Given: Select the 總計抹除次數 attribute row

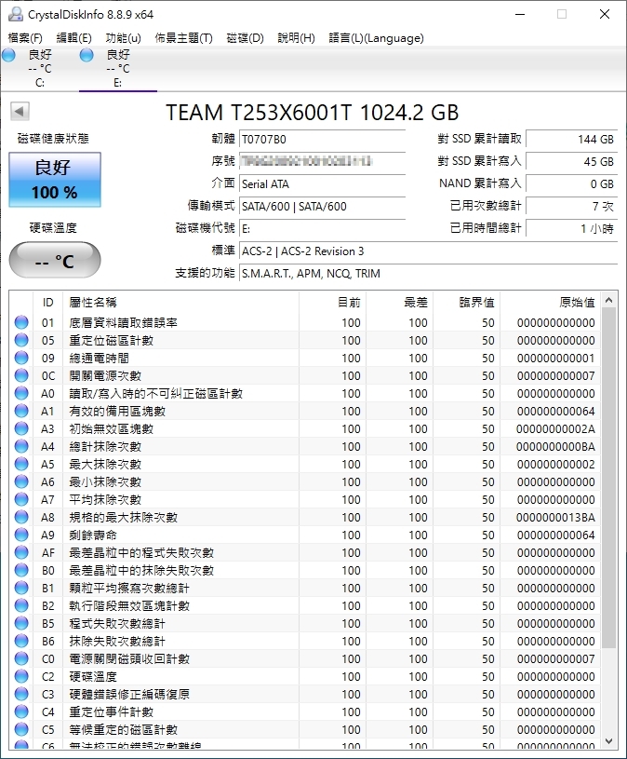Looking at the screenshot, I should pos(305,446).
